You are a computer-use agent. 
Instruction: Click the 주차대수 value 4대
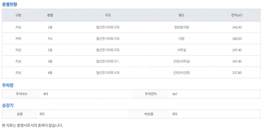point(46,94)
